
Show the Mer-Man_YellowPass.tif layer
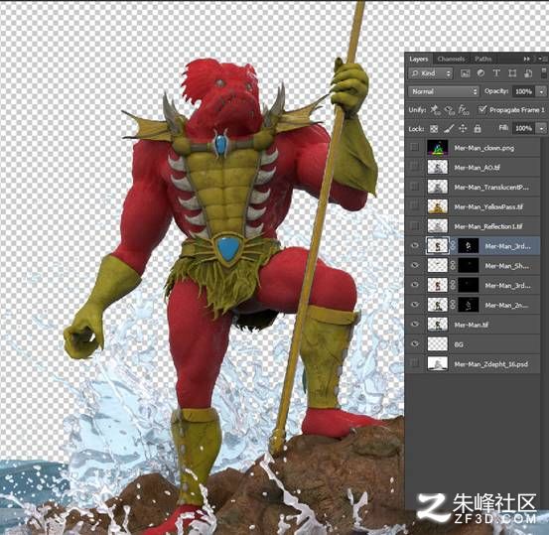[x=415, y=206]
